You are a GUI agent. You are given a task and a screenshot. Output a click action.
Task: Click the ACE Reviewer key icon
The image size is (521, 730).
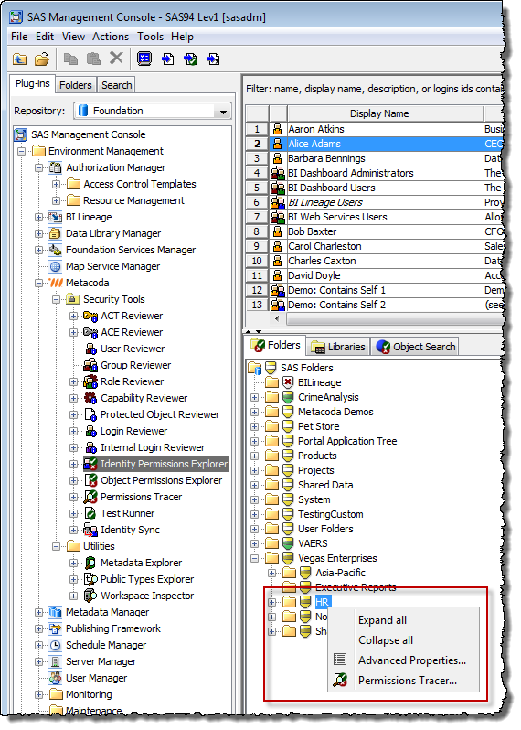click(x=90, y=332)
